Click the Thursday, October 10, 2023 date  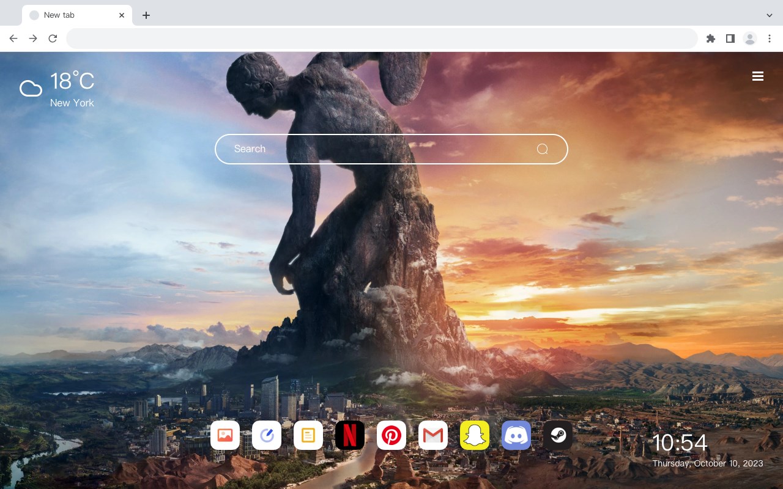point(708,463)
